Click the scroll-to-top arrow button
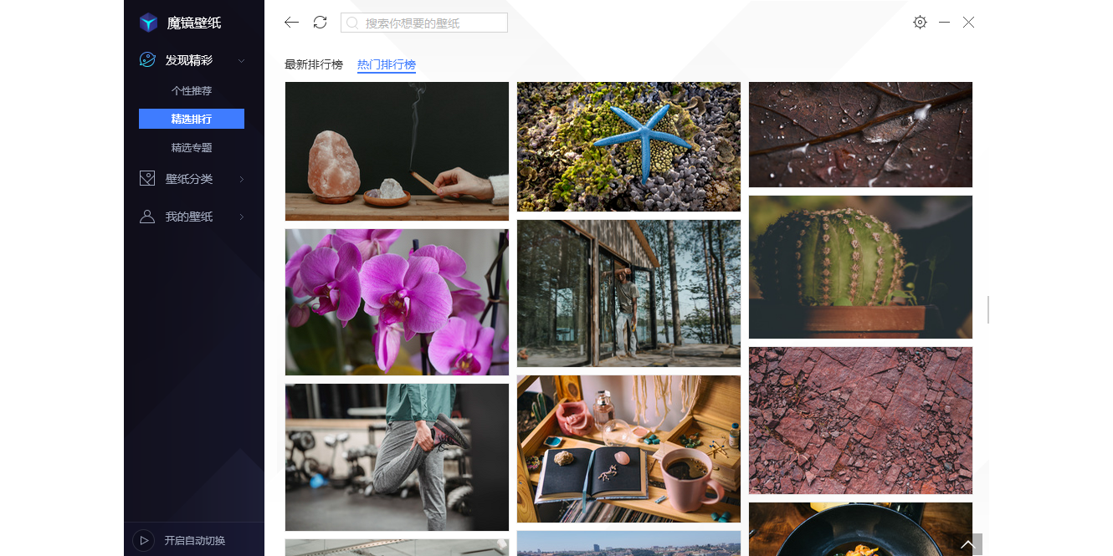The height and width of the screenshot is (556, 1113). 968,544
